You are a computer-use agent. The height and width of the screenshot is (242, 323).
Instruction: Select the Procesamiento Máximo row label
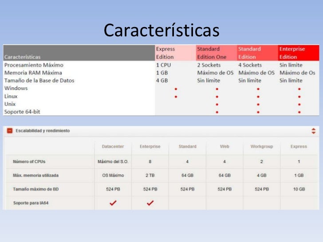click(x=34, y=65)
